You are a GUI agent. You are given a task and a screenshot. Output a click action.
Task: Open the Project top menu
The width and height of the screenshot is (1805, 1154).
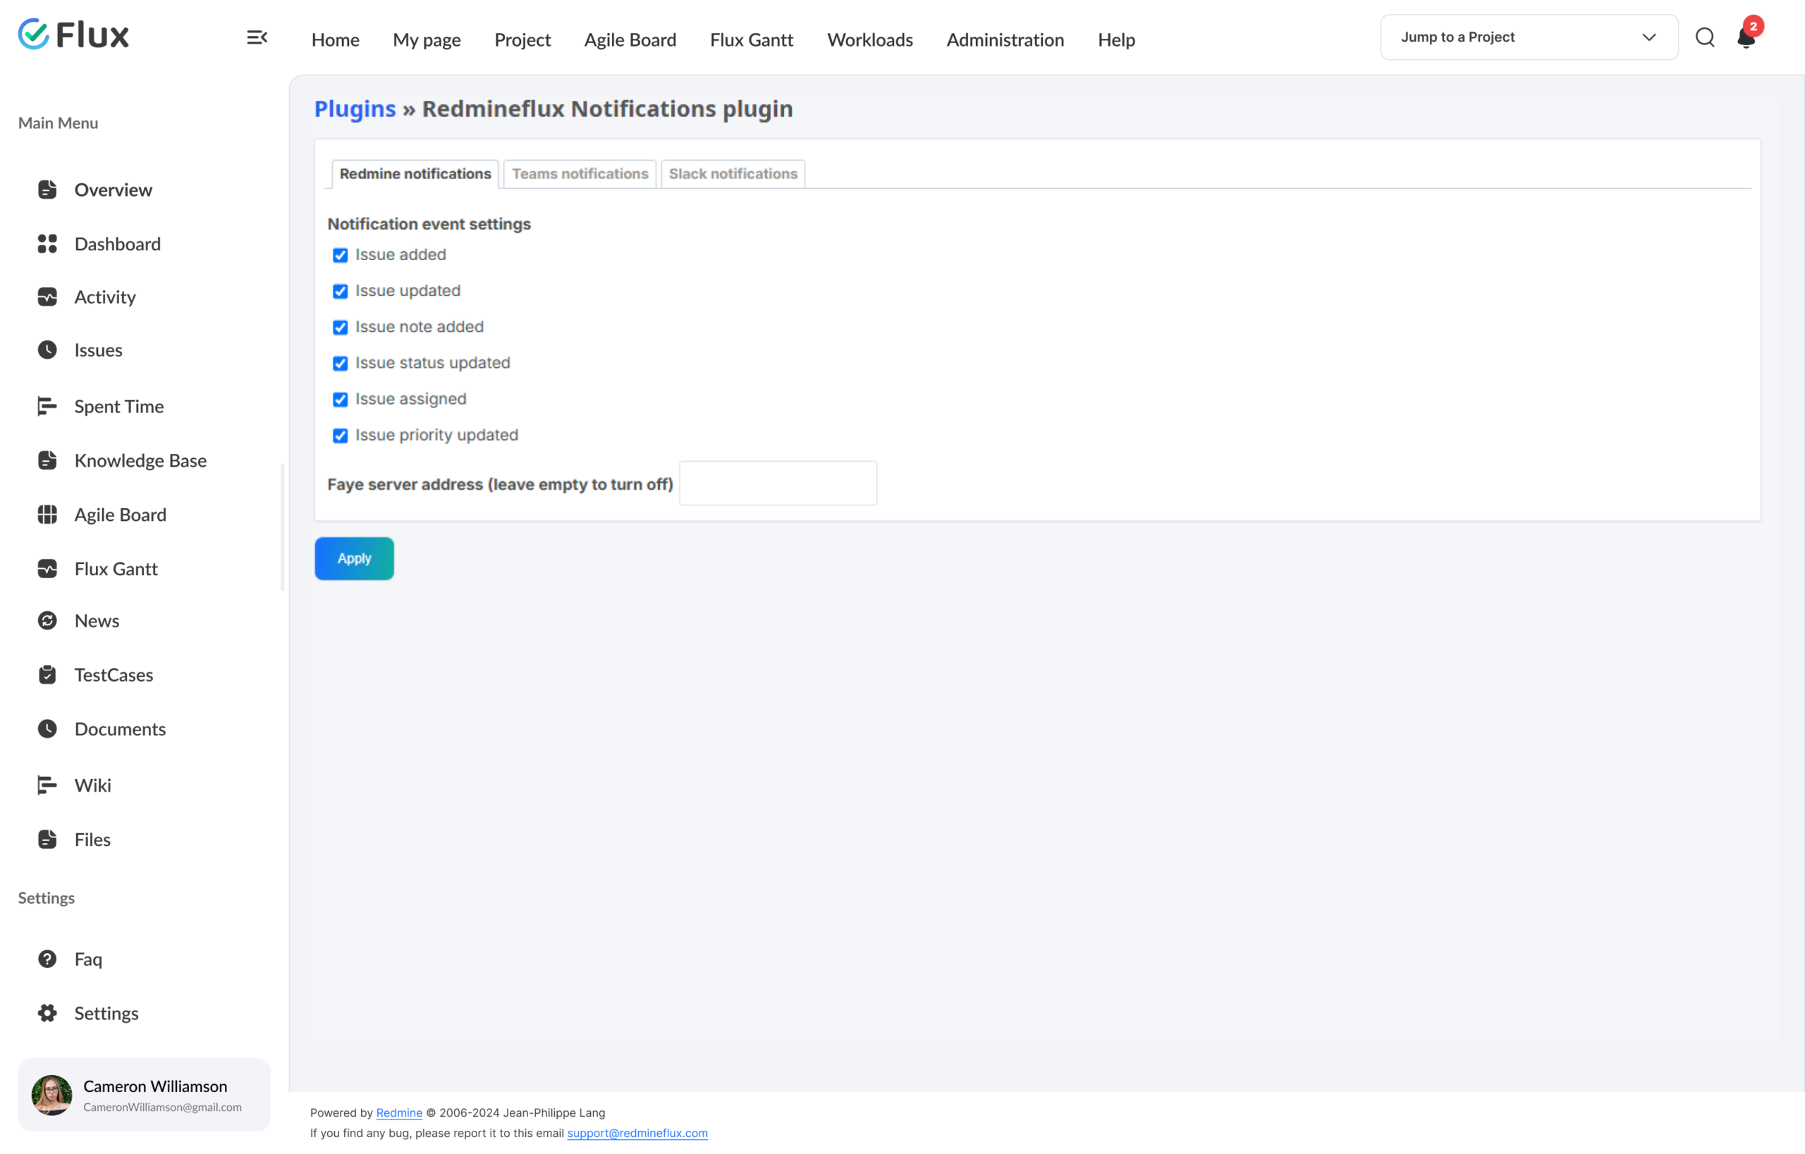click(x=522, y=39)
